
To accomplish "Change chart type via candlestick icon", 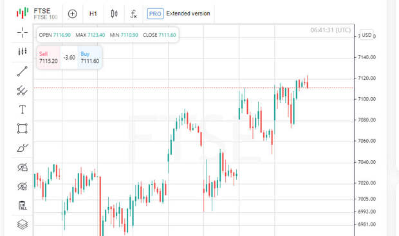I will click(115, 14).
